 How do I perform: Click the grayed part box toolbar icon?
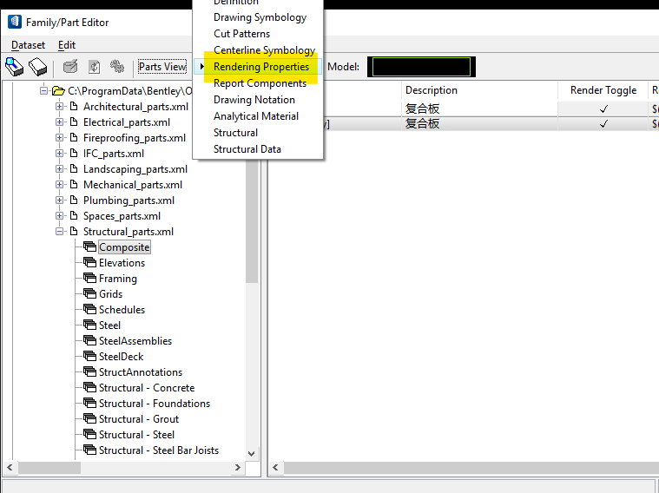point(70,67)
